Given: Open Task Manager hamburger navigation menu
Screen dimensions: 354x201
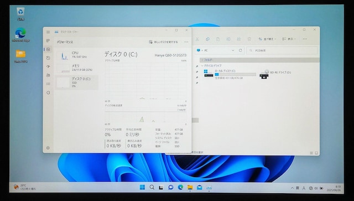Looking at the screenshot, I should [x=48, y=32].
